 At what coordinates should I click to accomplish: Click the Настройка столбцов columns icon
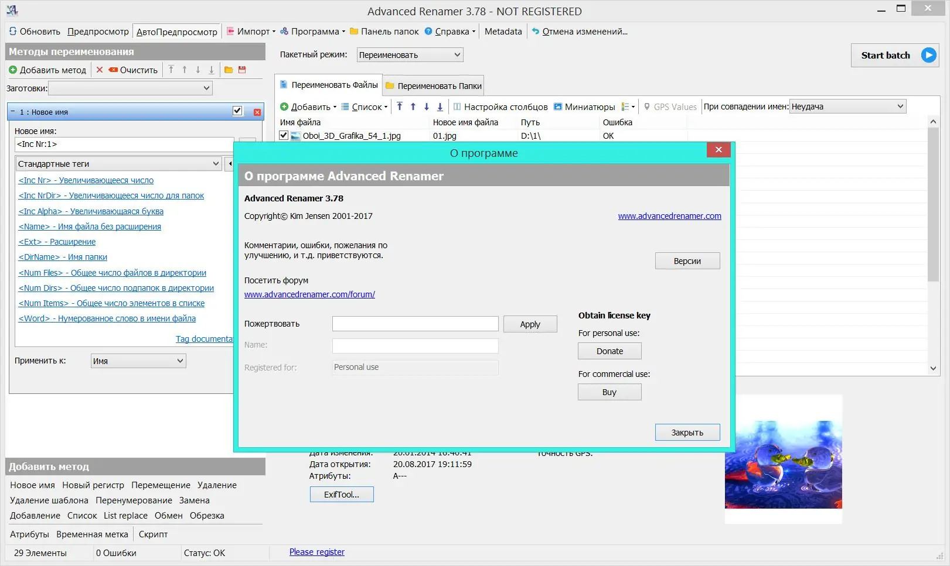457,107
